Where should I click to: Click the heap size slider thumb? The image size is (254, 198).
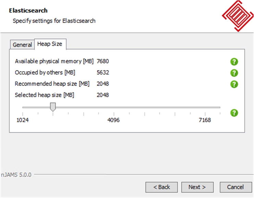pyautogui.click(x=53, y=107)
